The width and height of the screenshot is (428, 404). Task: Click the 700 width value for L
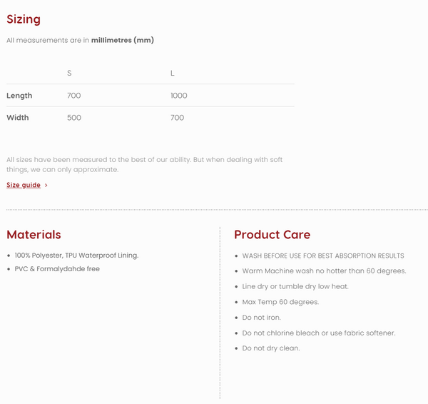(177, 118)
